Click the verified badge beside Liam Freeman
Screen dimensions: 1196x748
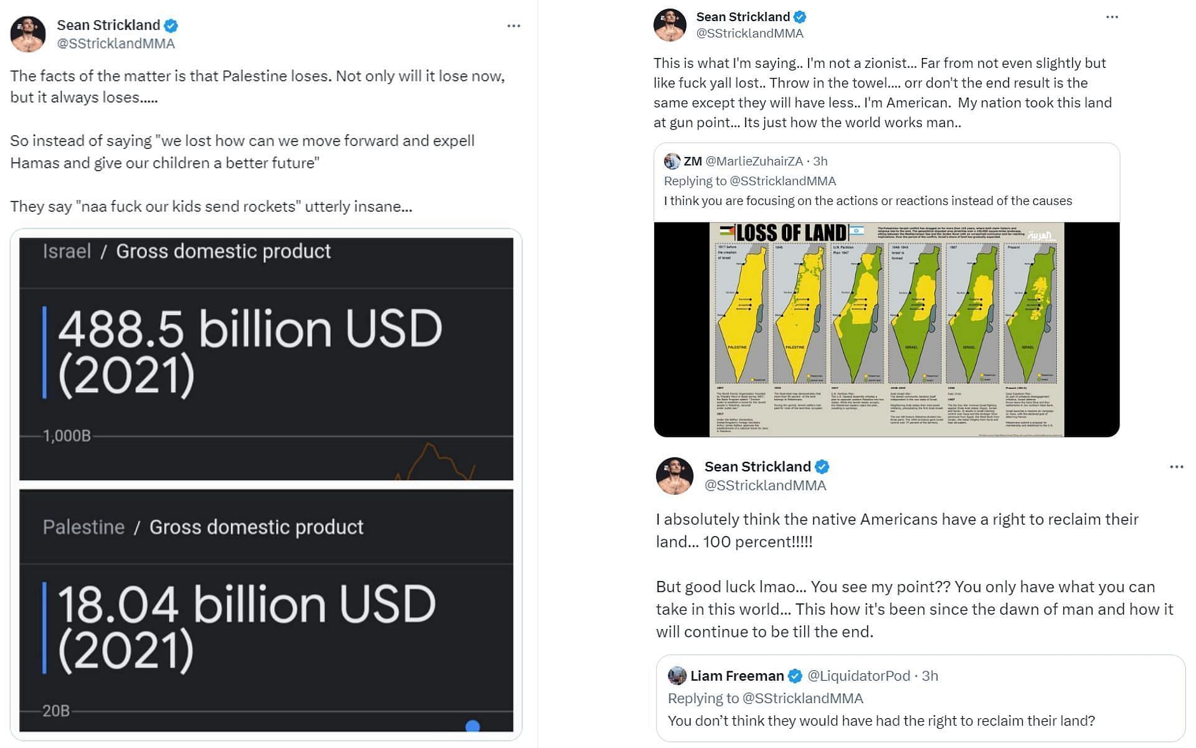(x=795, y=676)
